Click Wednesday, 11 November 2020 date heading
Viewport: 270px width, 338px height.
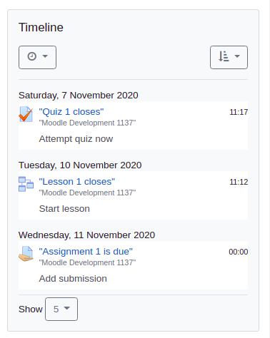(x=86, y=235)
